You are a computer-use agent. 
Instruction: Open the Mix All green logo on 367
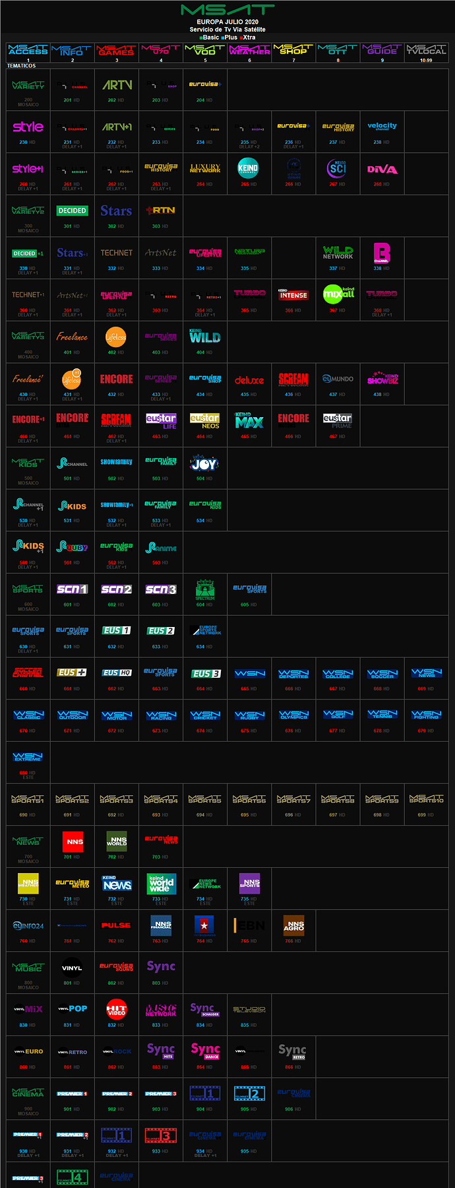point(338,294)
